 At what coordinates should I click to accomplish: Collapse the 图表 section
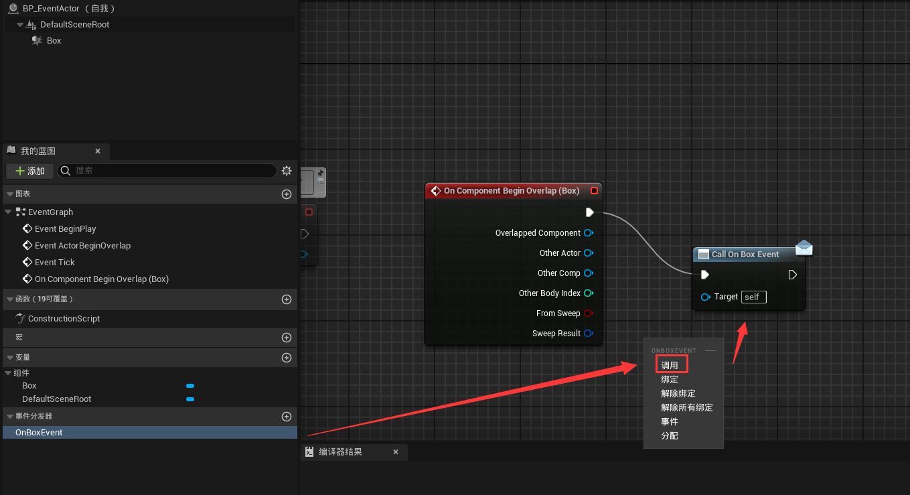[9, 194]
